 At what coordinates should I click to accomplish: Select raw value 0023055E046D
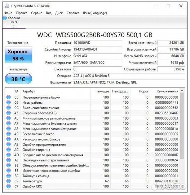(167, 113)
